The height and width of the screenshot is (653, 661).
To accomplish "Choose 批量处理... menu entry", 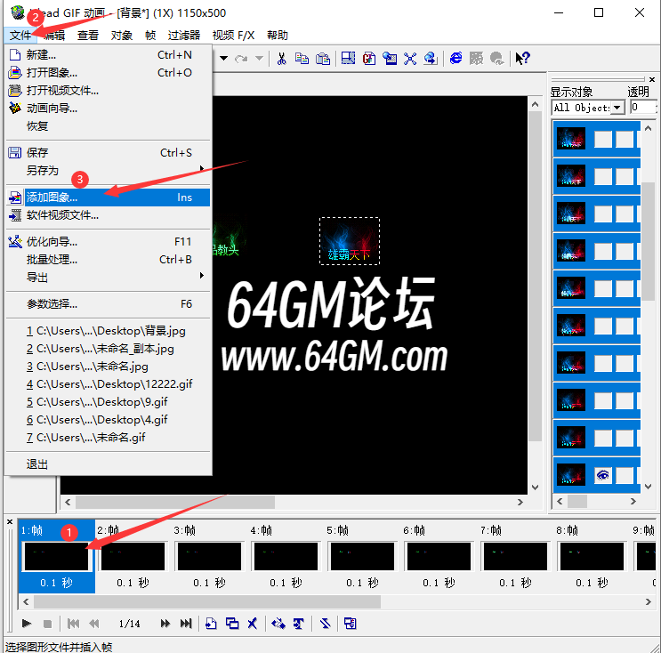I will tap(108, 259).
